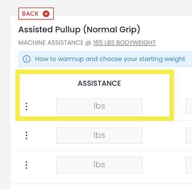Open the first set's three-dot options menu
Screen dimensions: 192x189
coord(27,106)
